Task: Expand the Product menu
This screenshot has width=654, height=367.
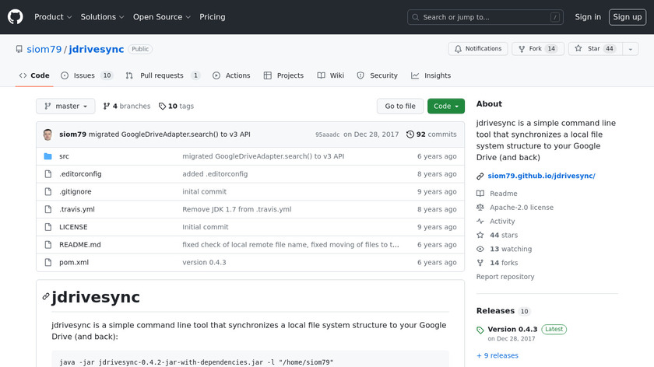Action: 53,17
